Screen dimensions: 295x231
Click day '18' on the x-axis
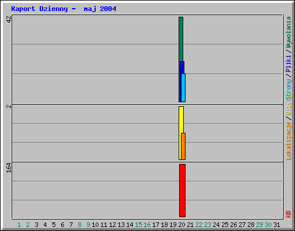tap(164, 225)
